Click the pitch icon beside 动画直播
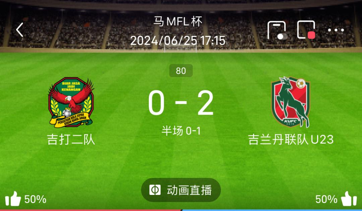Image resolution: width=362 pixels, height=211 pixels. (x=155, y=190)
